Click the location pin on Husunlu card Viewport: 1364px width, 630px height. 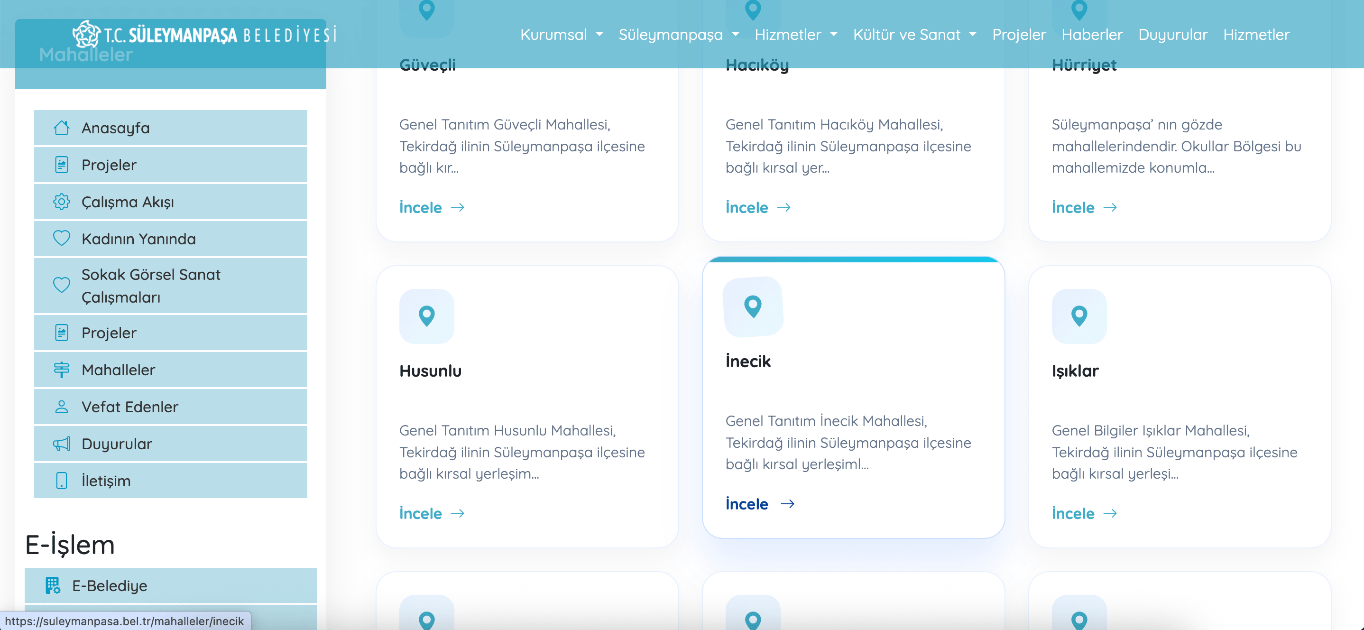point(426,316)
